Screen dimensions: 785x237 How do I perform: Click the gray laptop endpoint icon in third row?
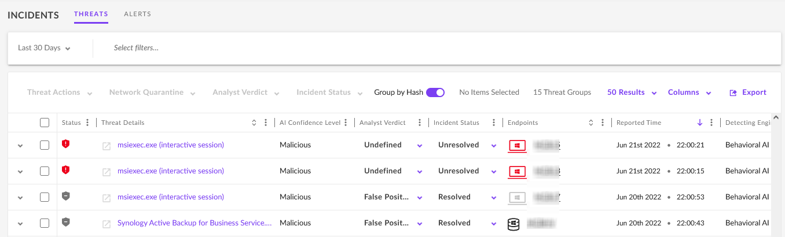(x=517, y=198)
